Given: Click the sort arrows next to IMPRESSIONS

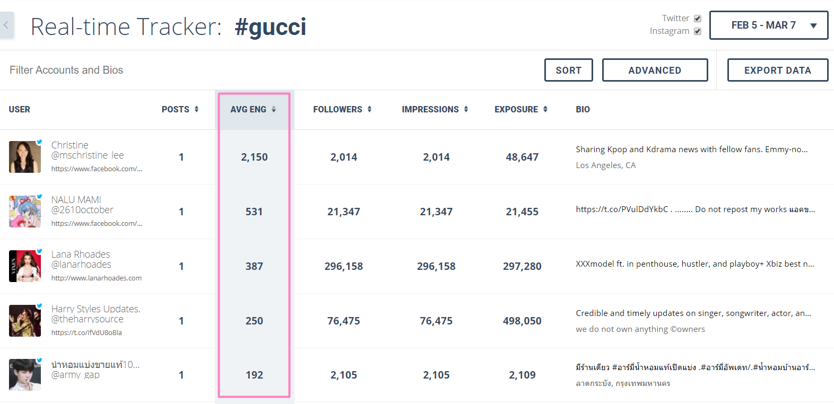Looking at the screenshot, I should pos(466,109).
